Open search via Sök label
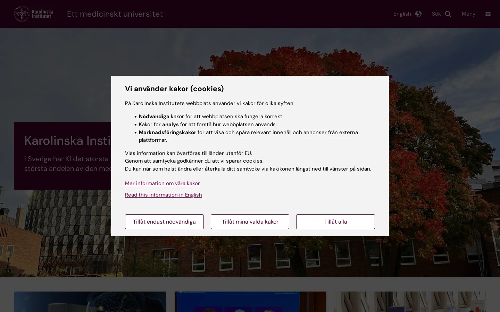Viewport: 500px width, 312px height. pyautogui.click(x=436, y=14)
